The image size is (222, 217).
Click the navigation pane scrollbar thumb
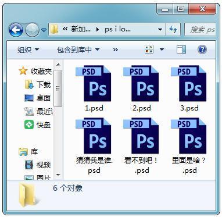coord(58,88)
